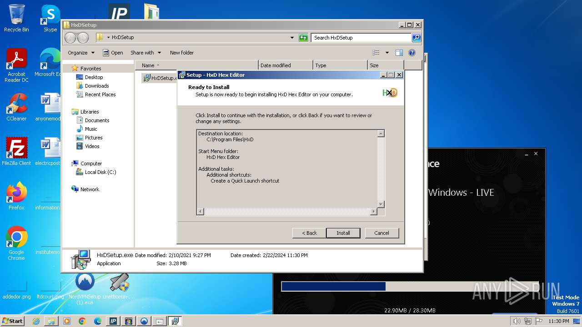Click the Explorer Forward navigation arrow
This screenshot has height=327, width=582.
click(x=83, y=38)
